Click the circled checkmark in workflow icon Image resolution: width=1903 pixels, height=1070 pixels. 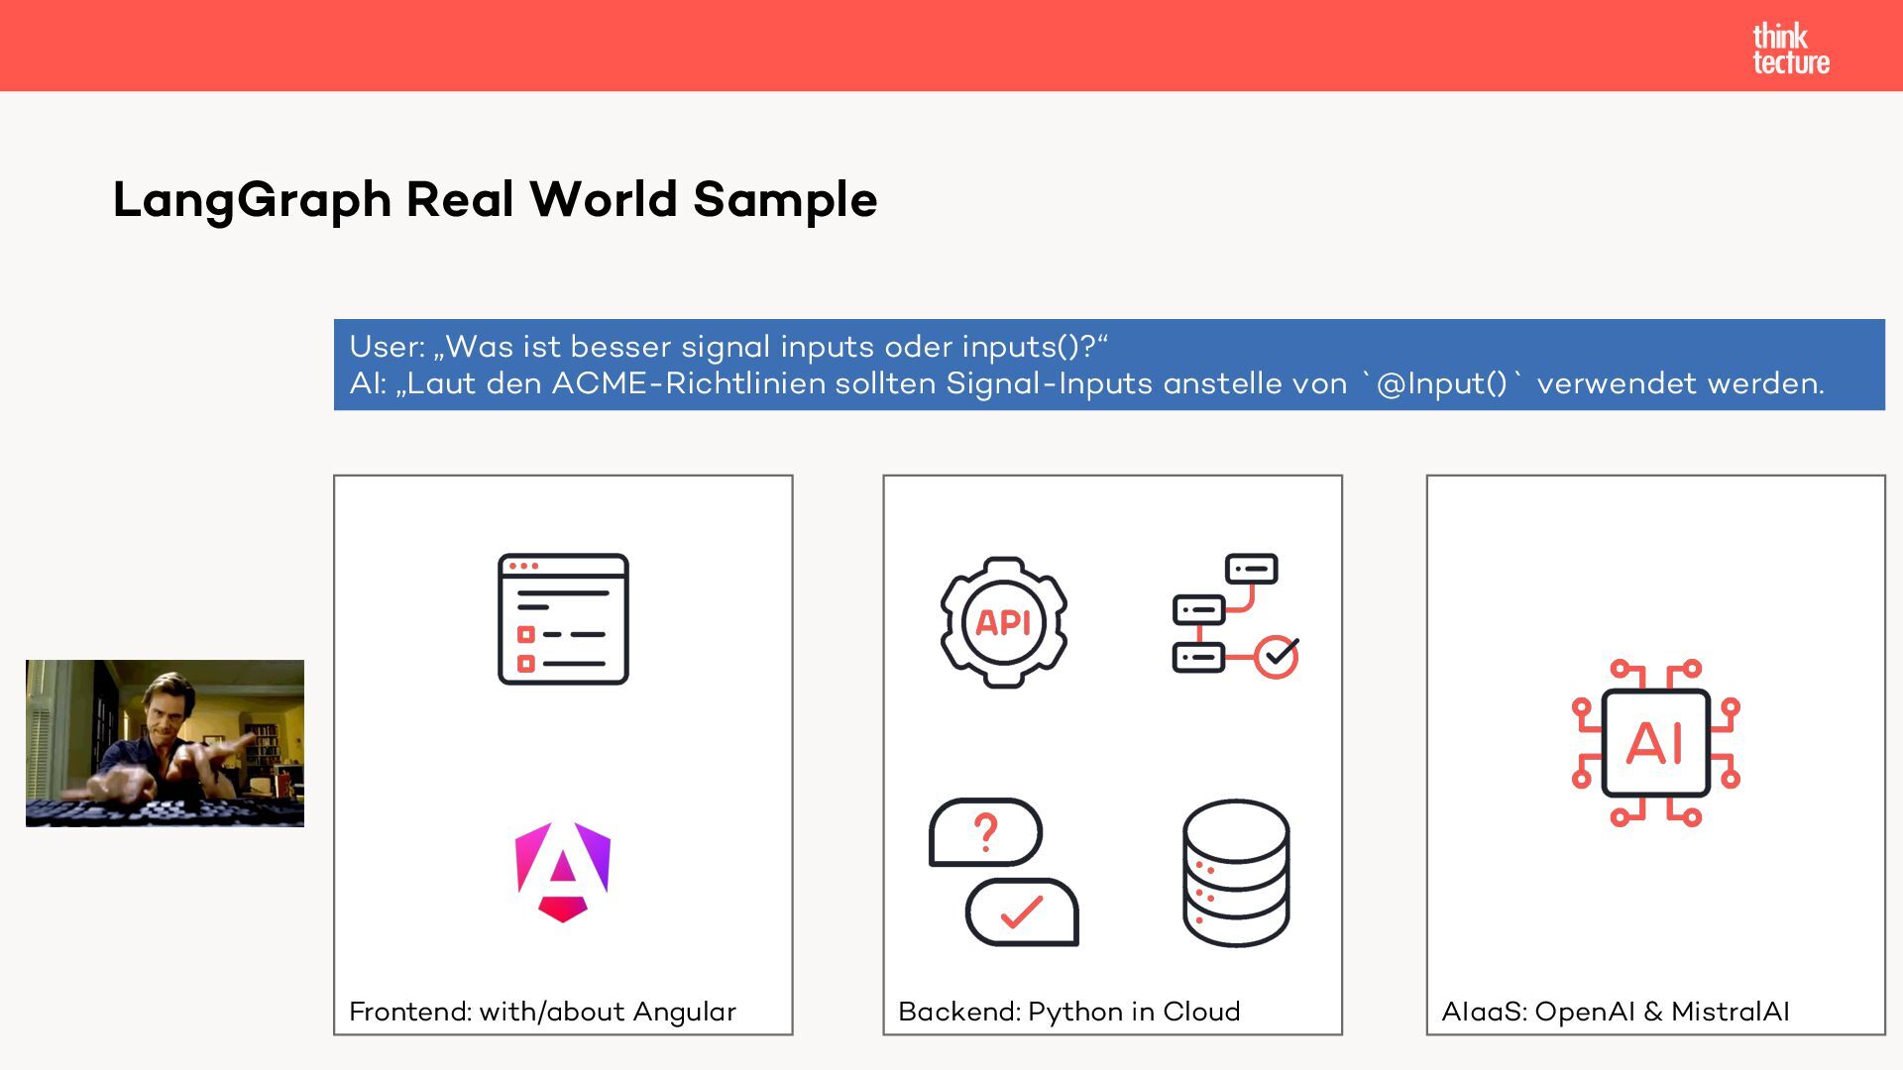tap(1278, 655)
